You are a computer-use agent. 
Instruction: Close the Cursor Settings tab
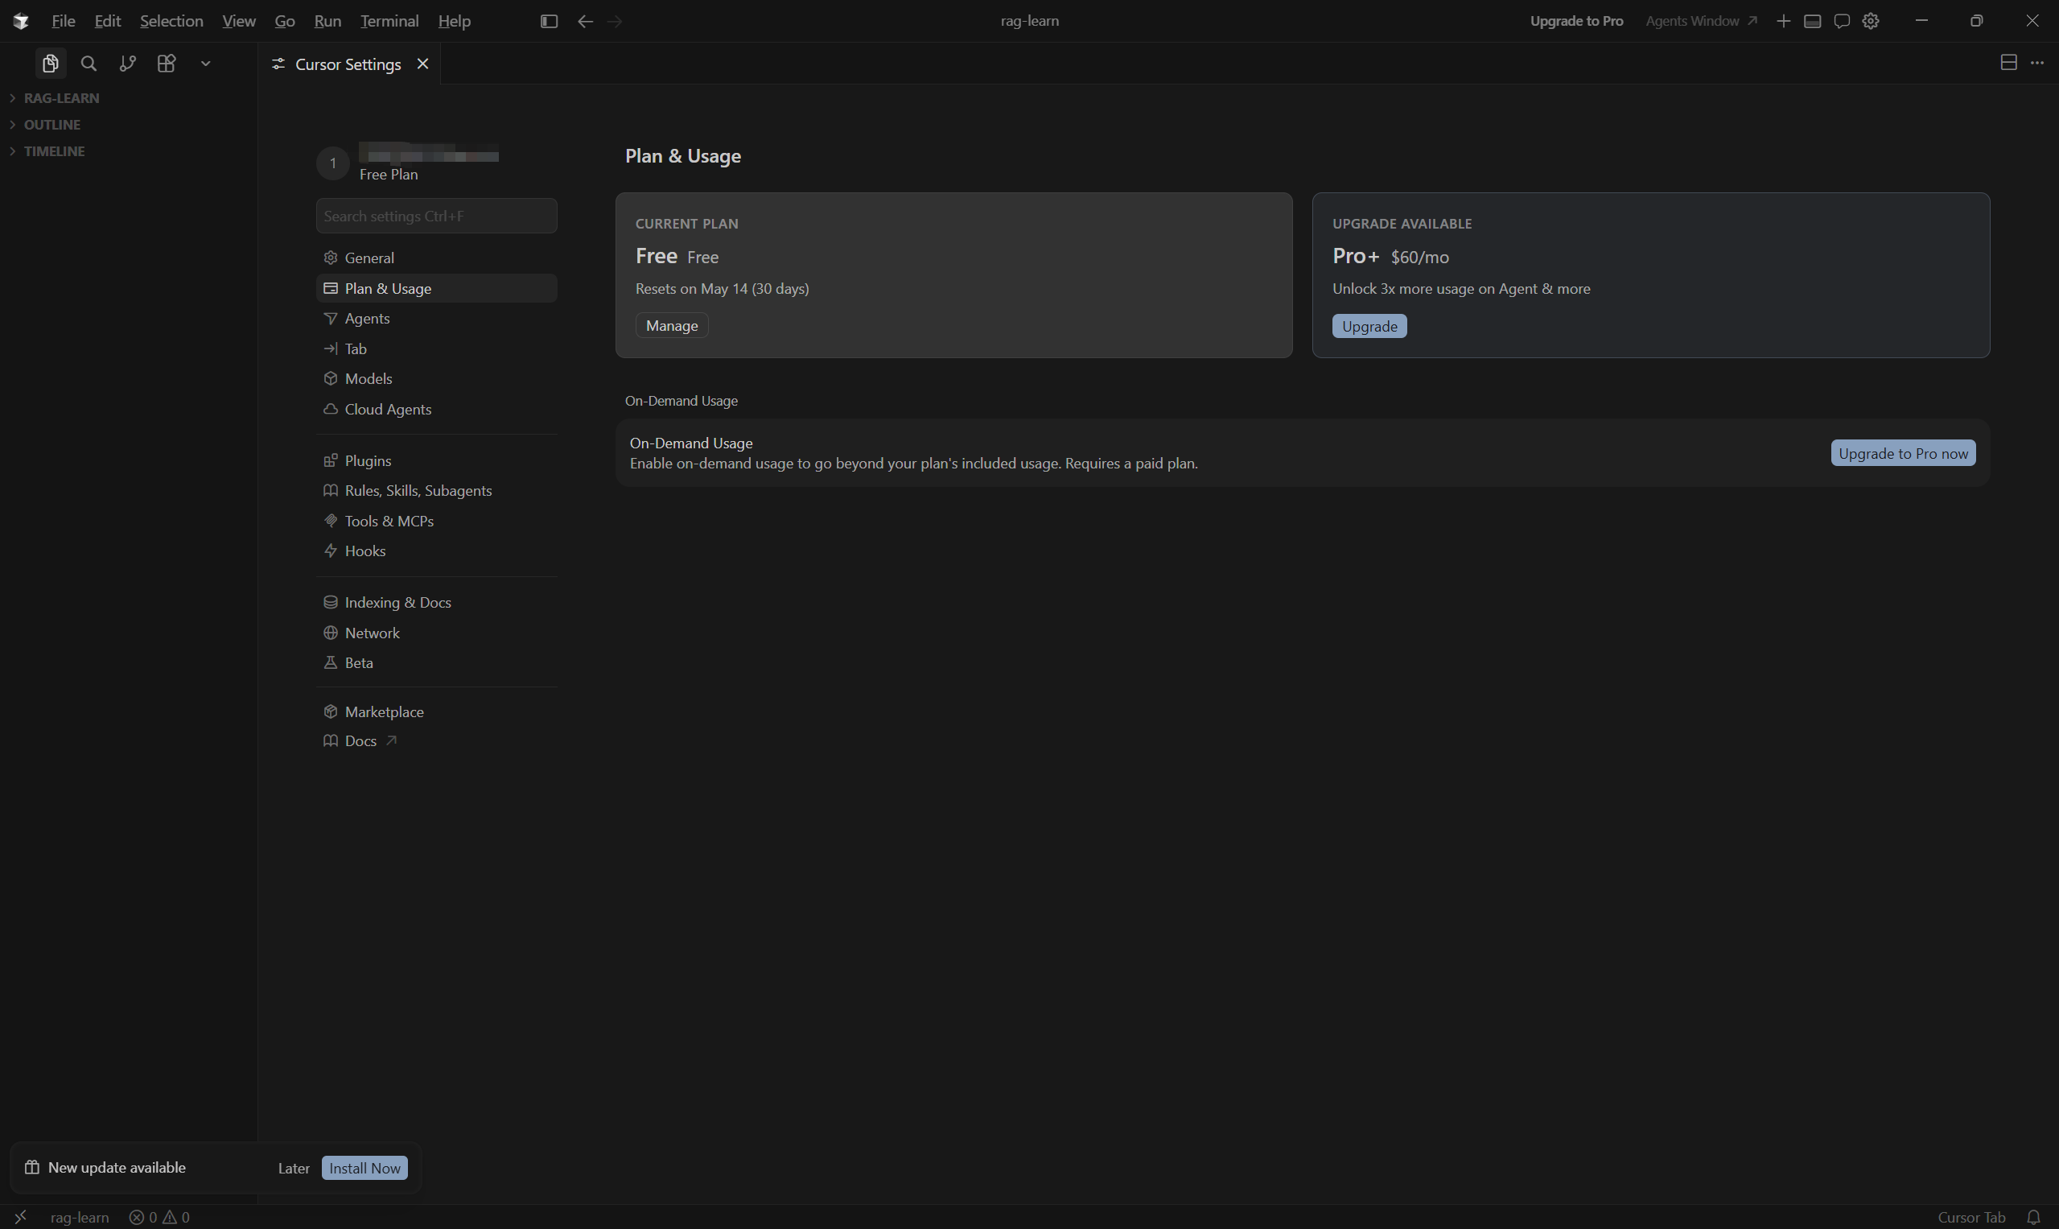(x=422, y=64)
